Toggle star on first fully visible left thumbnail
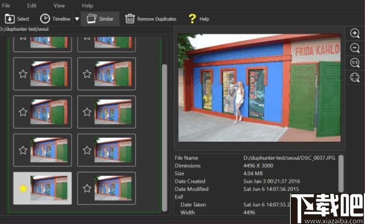The height and width of the screenshot is (224, 365). click(x=23, y=74)
